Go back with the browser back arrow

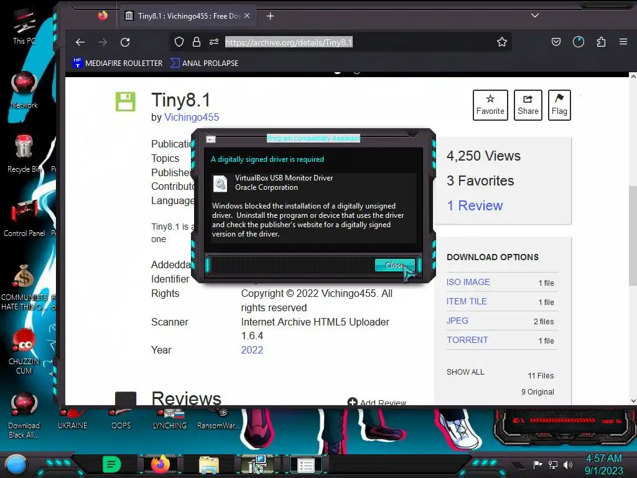[80, 42]
